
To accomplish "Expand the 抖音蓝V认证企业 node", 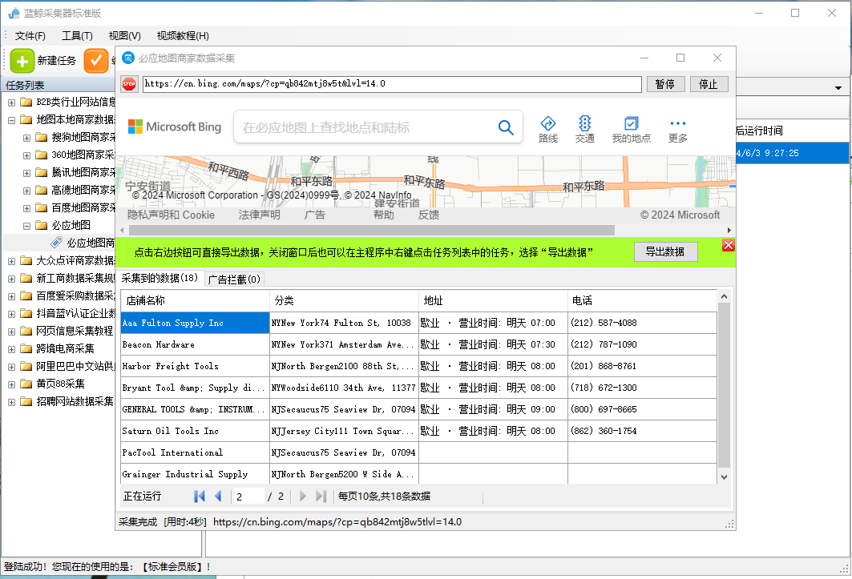I will (x=11, y=314).
